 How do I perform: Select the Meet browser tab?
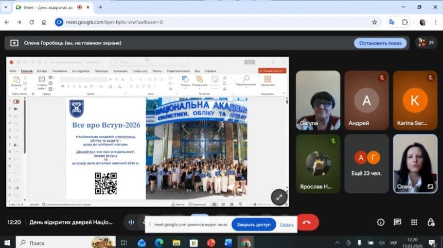click(x=46, y=7)
